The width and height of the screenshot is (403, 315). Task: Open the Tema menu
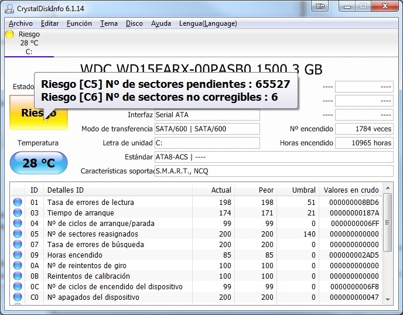point(109,23)
